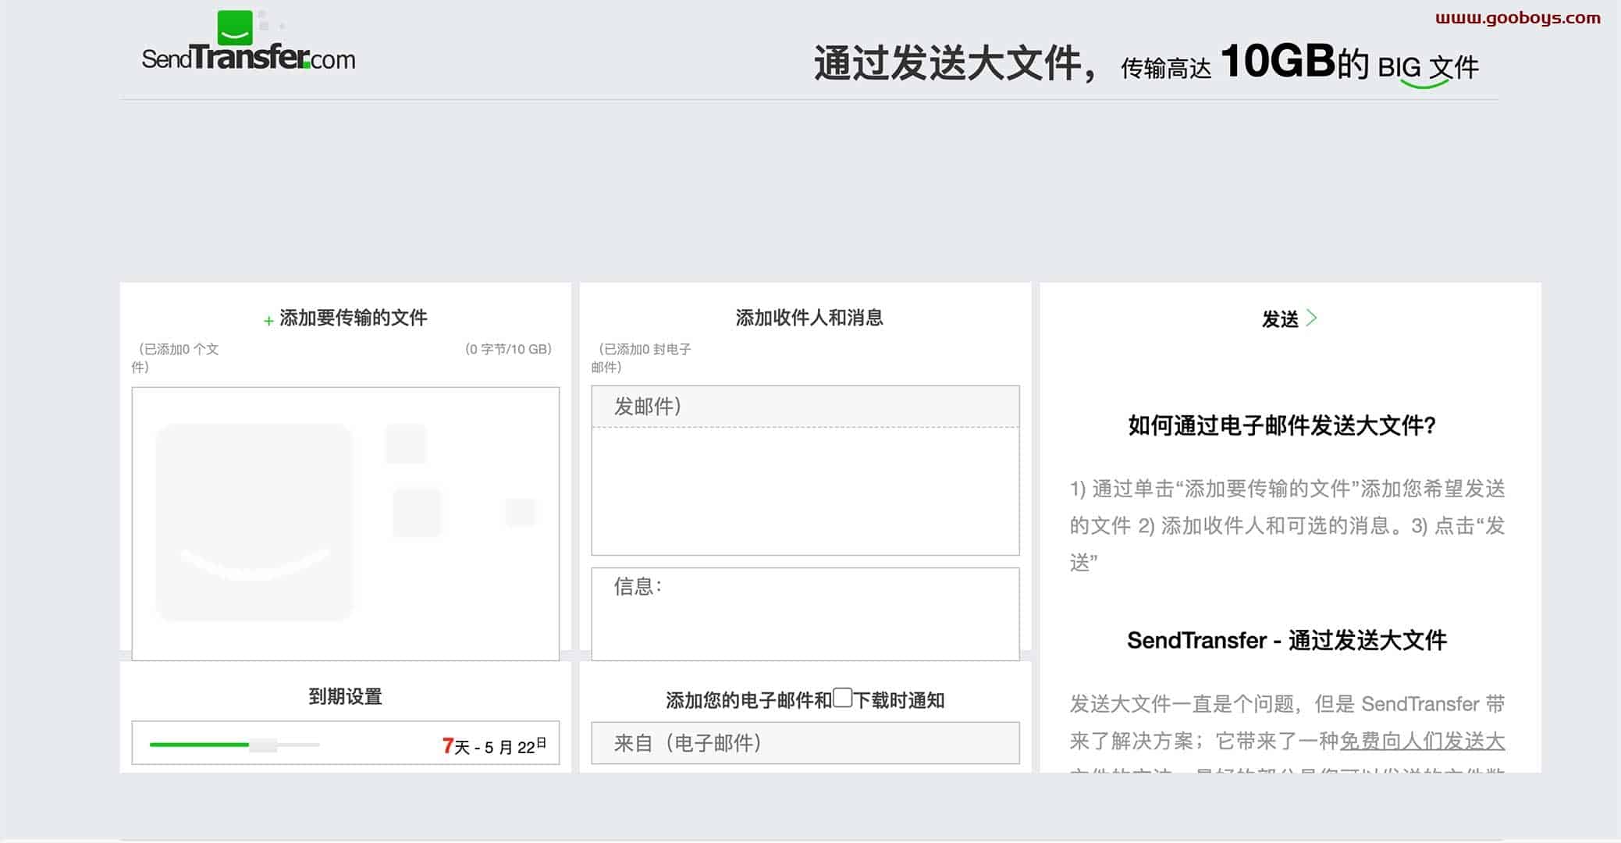Image resolution: width=1621 pixels, height=843 pixels.
Task: Click the 到期设置 heading
Action: (345, 696)
